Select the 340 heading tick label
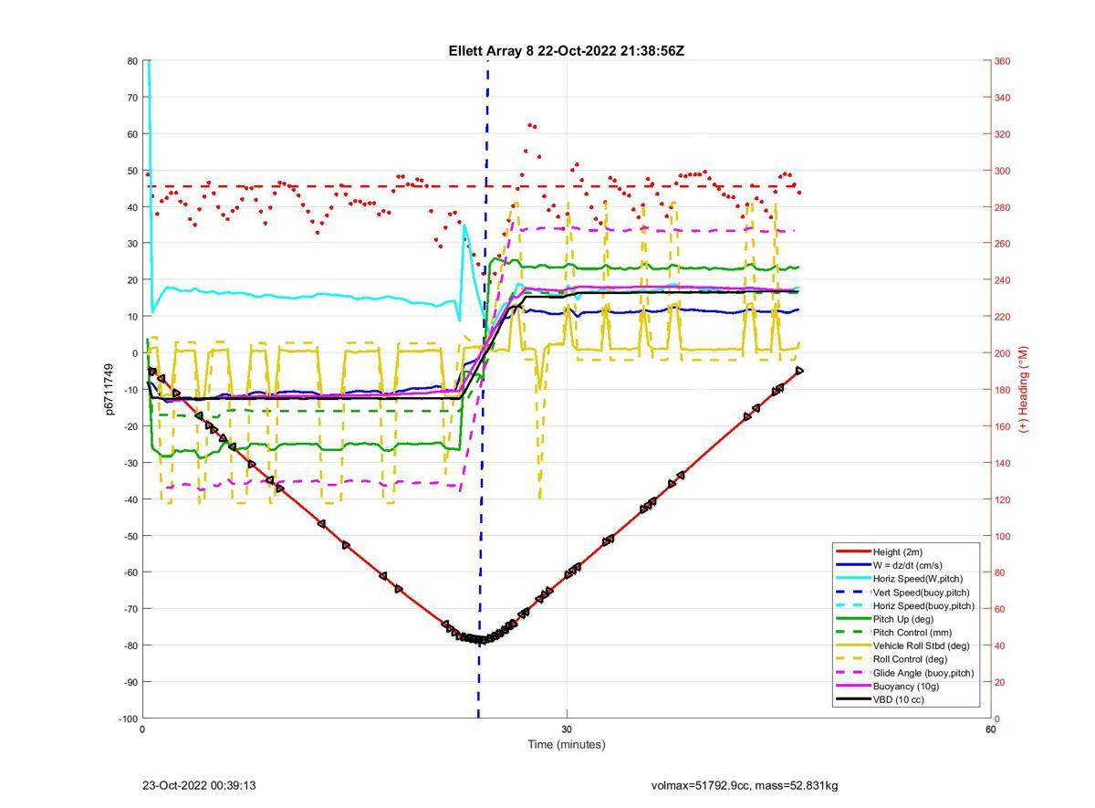The width and height of the screenshot is (1095, 808). 1002,98
